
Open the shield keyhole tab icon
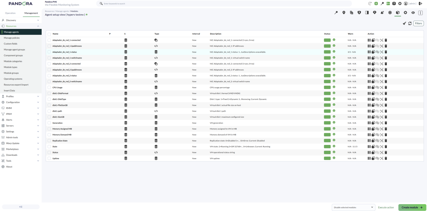click(x=359, y=13)
